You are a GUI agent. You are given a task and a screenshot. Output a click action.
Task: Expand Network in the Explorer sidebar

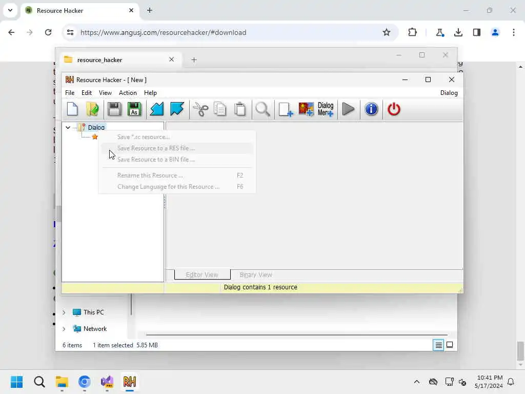(x=64, y=329)
